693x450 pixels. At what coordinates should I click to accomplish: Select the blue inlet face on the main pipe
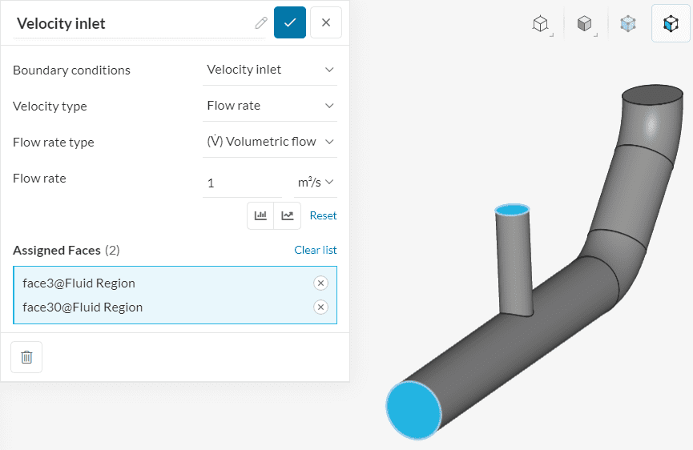[x=413, y=409]
